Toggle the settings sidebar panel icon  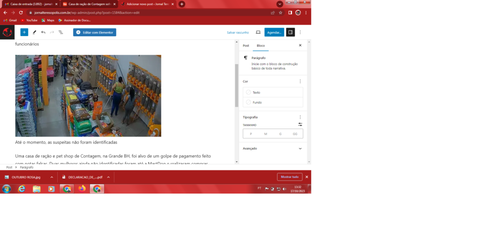[290, 32]
